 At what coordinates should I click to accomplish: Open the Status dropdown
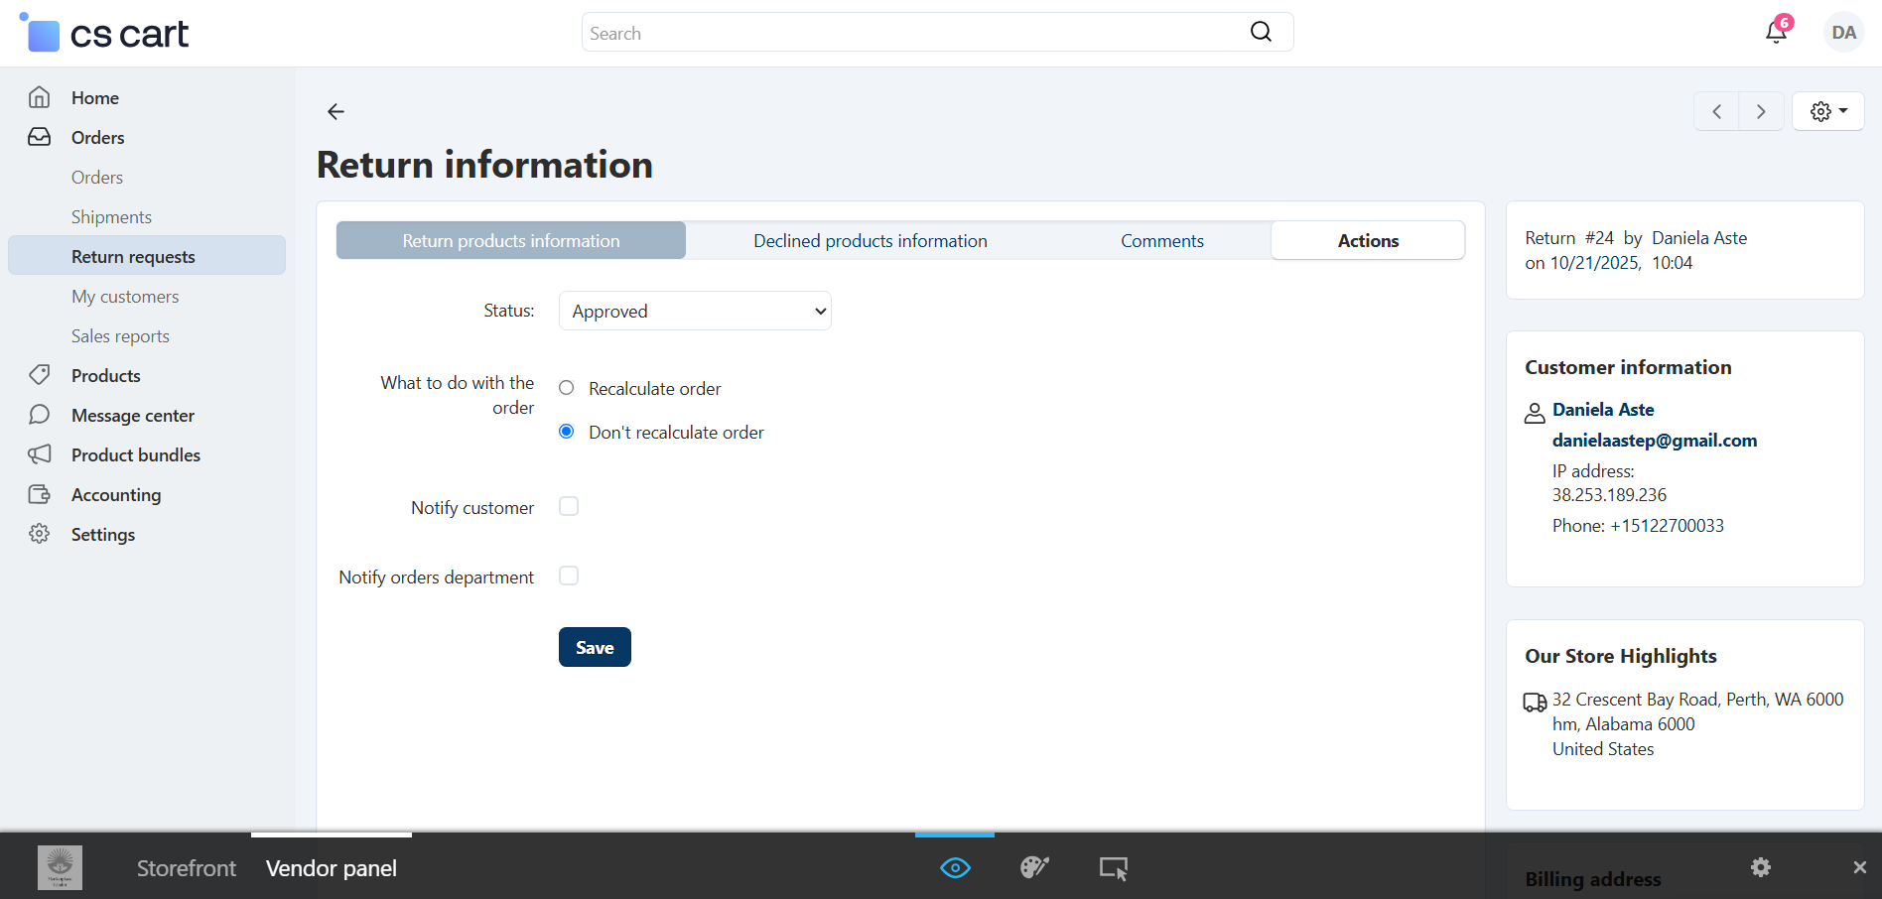(x=695, y=312)
